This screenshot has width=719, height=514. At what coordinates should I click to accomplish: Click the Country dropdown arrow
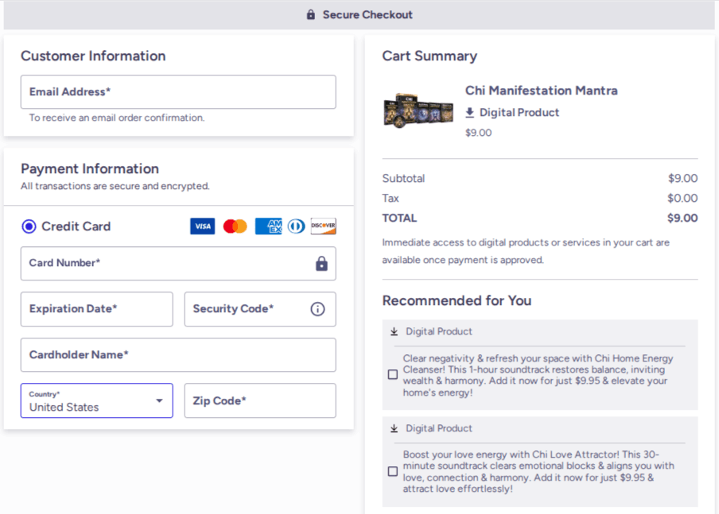[x=159, y=401]
